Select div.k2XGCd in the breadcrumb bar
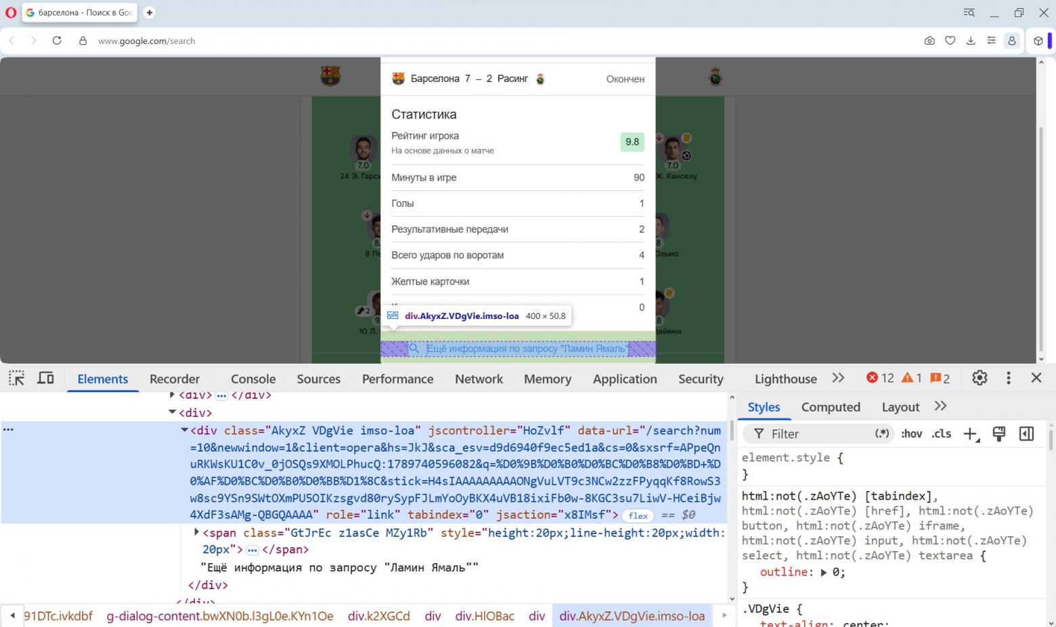The height and width of the screenshot is (627, 1056). pos(379,616)
